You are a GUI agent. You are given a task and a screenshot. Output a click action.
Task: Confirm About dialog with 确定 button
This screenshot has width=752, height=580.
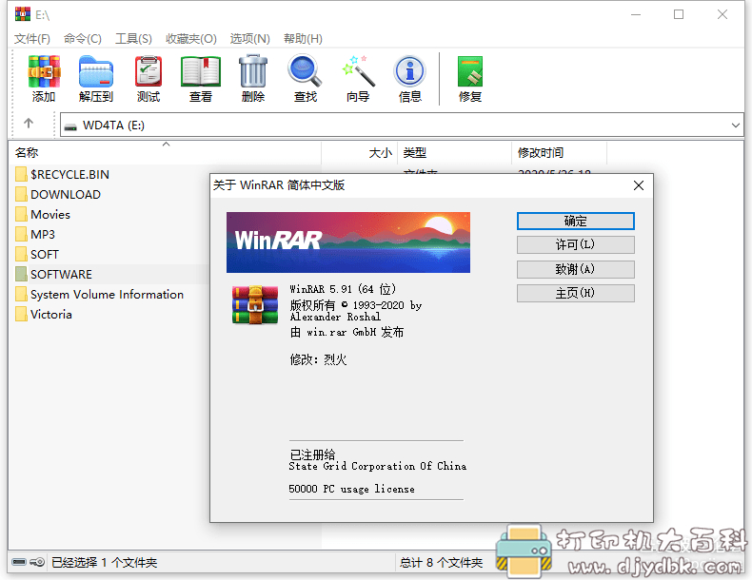pos(576,221)
